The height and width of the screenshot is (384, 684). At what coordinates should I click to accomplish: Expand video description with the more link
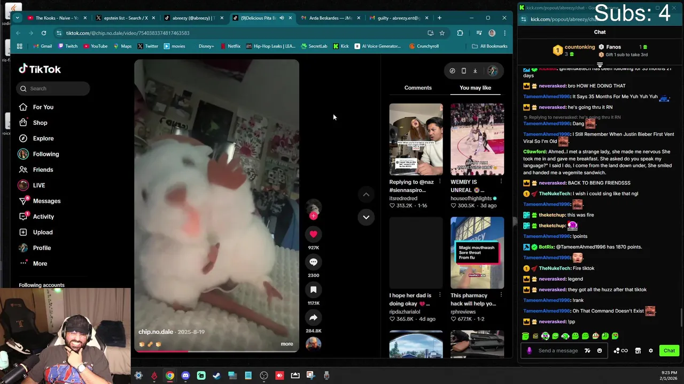pos(287,344)
